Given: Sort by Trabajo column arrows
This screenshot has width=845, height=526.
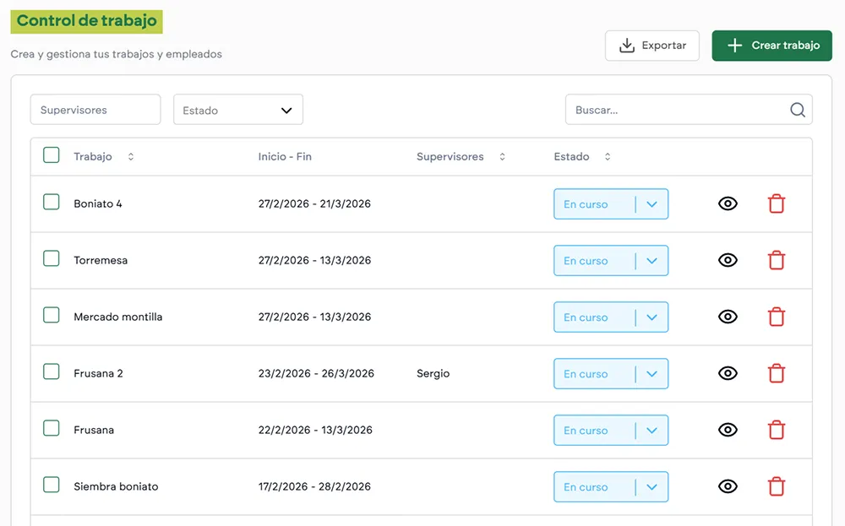Looking at the screenshot, I should [x=130, y=157].
